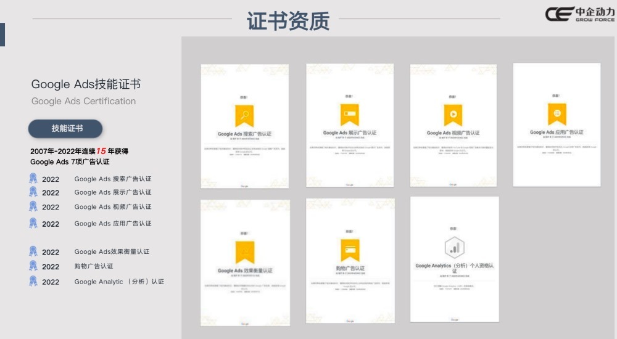Click the yellow display badge on the 展示广告认证 certificate
This screenshot has height=339, width=617.
[350, 115]
